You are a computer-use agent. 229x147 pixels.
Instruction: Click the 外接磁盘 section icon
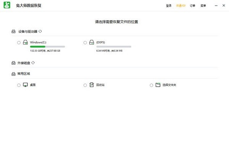(13, 63)
